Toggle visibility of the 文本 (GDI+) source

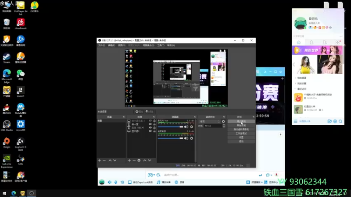(x=150, y=127)
